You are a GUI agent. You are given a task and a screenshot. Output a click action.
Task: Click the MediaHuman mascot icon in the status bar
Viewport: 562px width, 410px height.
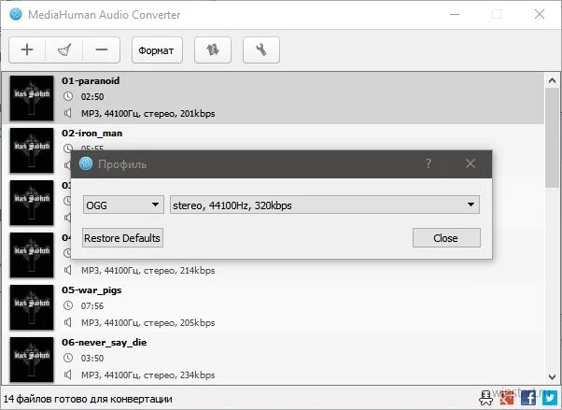(x=485, y=398)
